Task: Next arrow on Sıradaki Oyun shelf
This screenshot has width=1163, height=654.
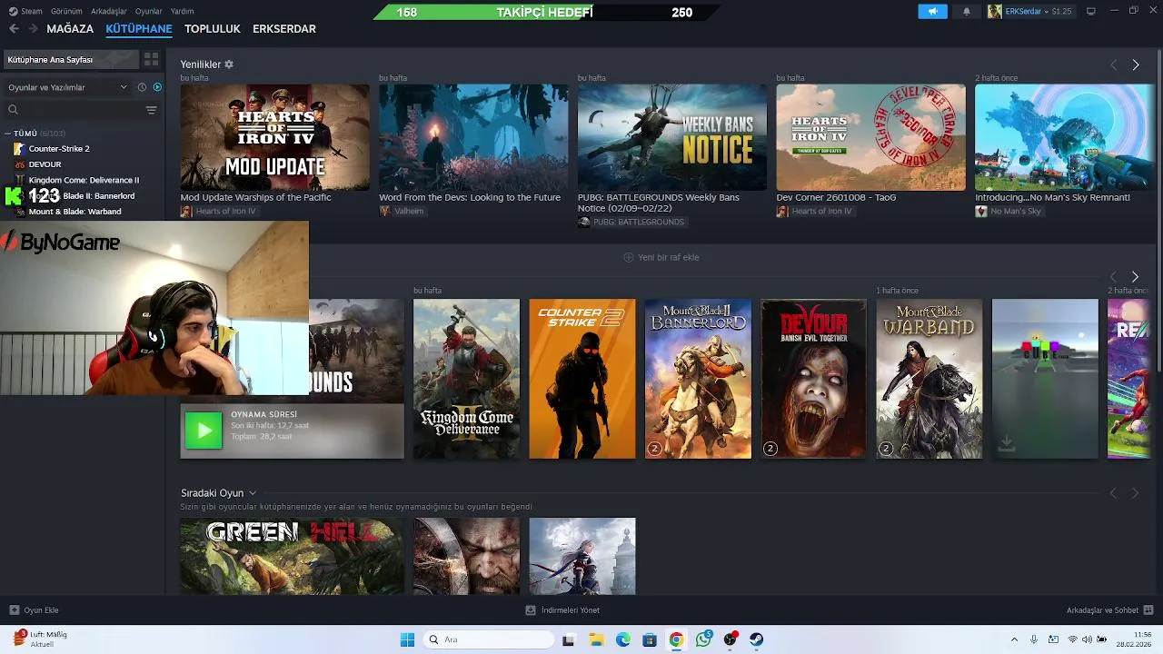Action: pyautogui.click(x=1136, y=493)
